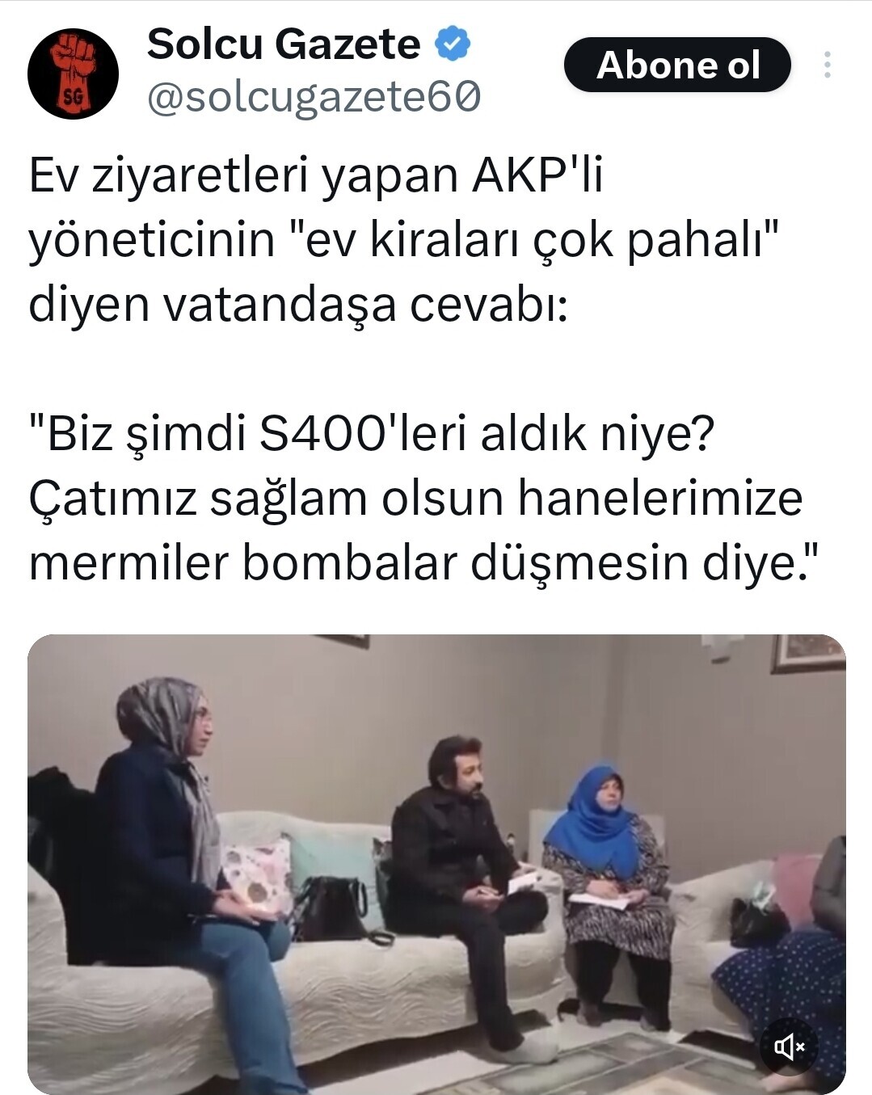The width and height of the screenshot is (872, 1095).
Task: Select the Solcu Gazete display name
Action: pos(284,44)
